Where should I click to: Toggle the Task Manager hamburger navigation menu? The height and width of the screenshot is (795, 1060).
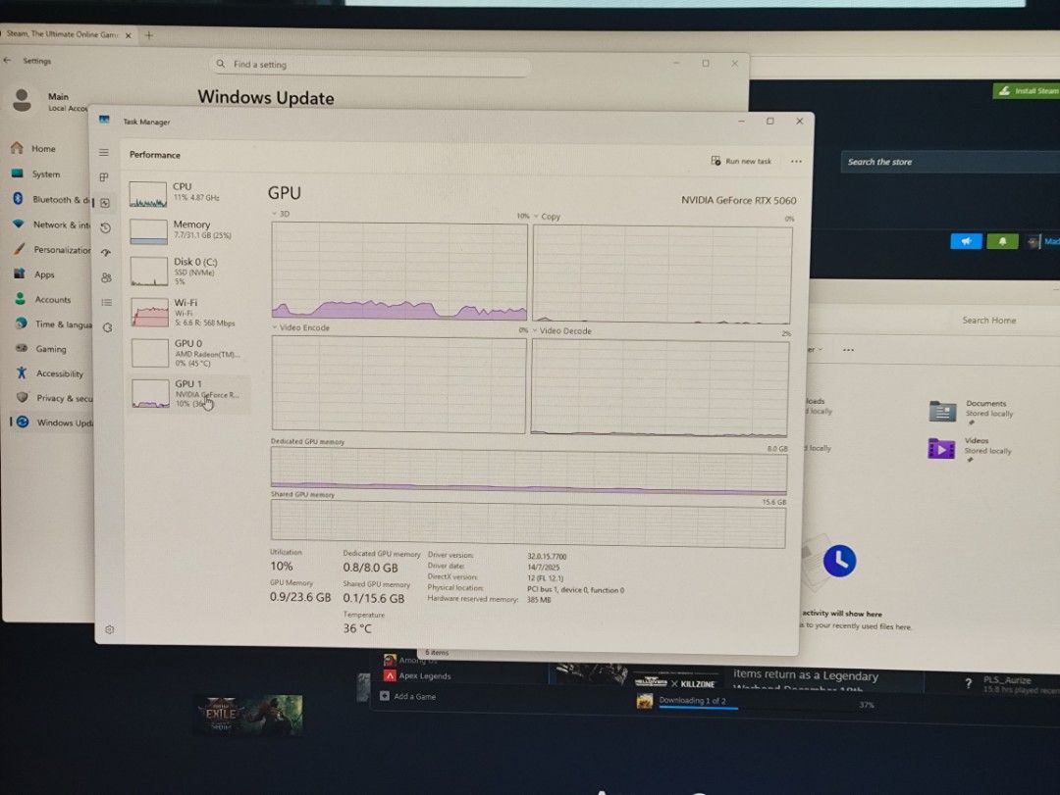coord(103,153)
